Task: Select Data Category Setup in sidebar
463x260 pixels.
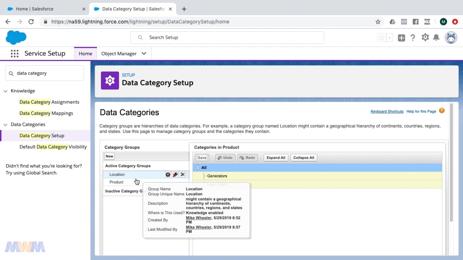Action: (x=42, y=136)
